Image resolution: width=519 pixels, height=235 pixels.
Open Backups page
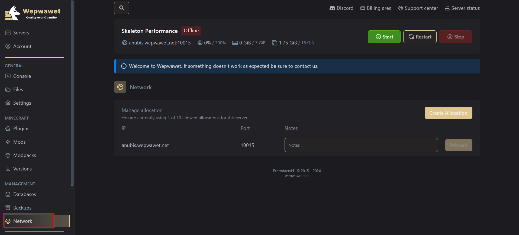(18, 208)
